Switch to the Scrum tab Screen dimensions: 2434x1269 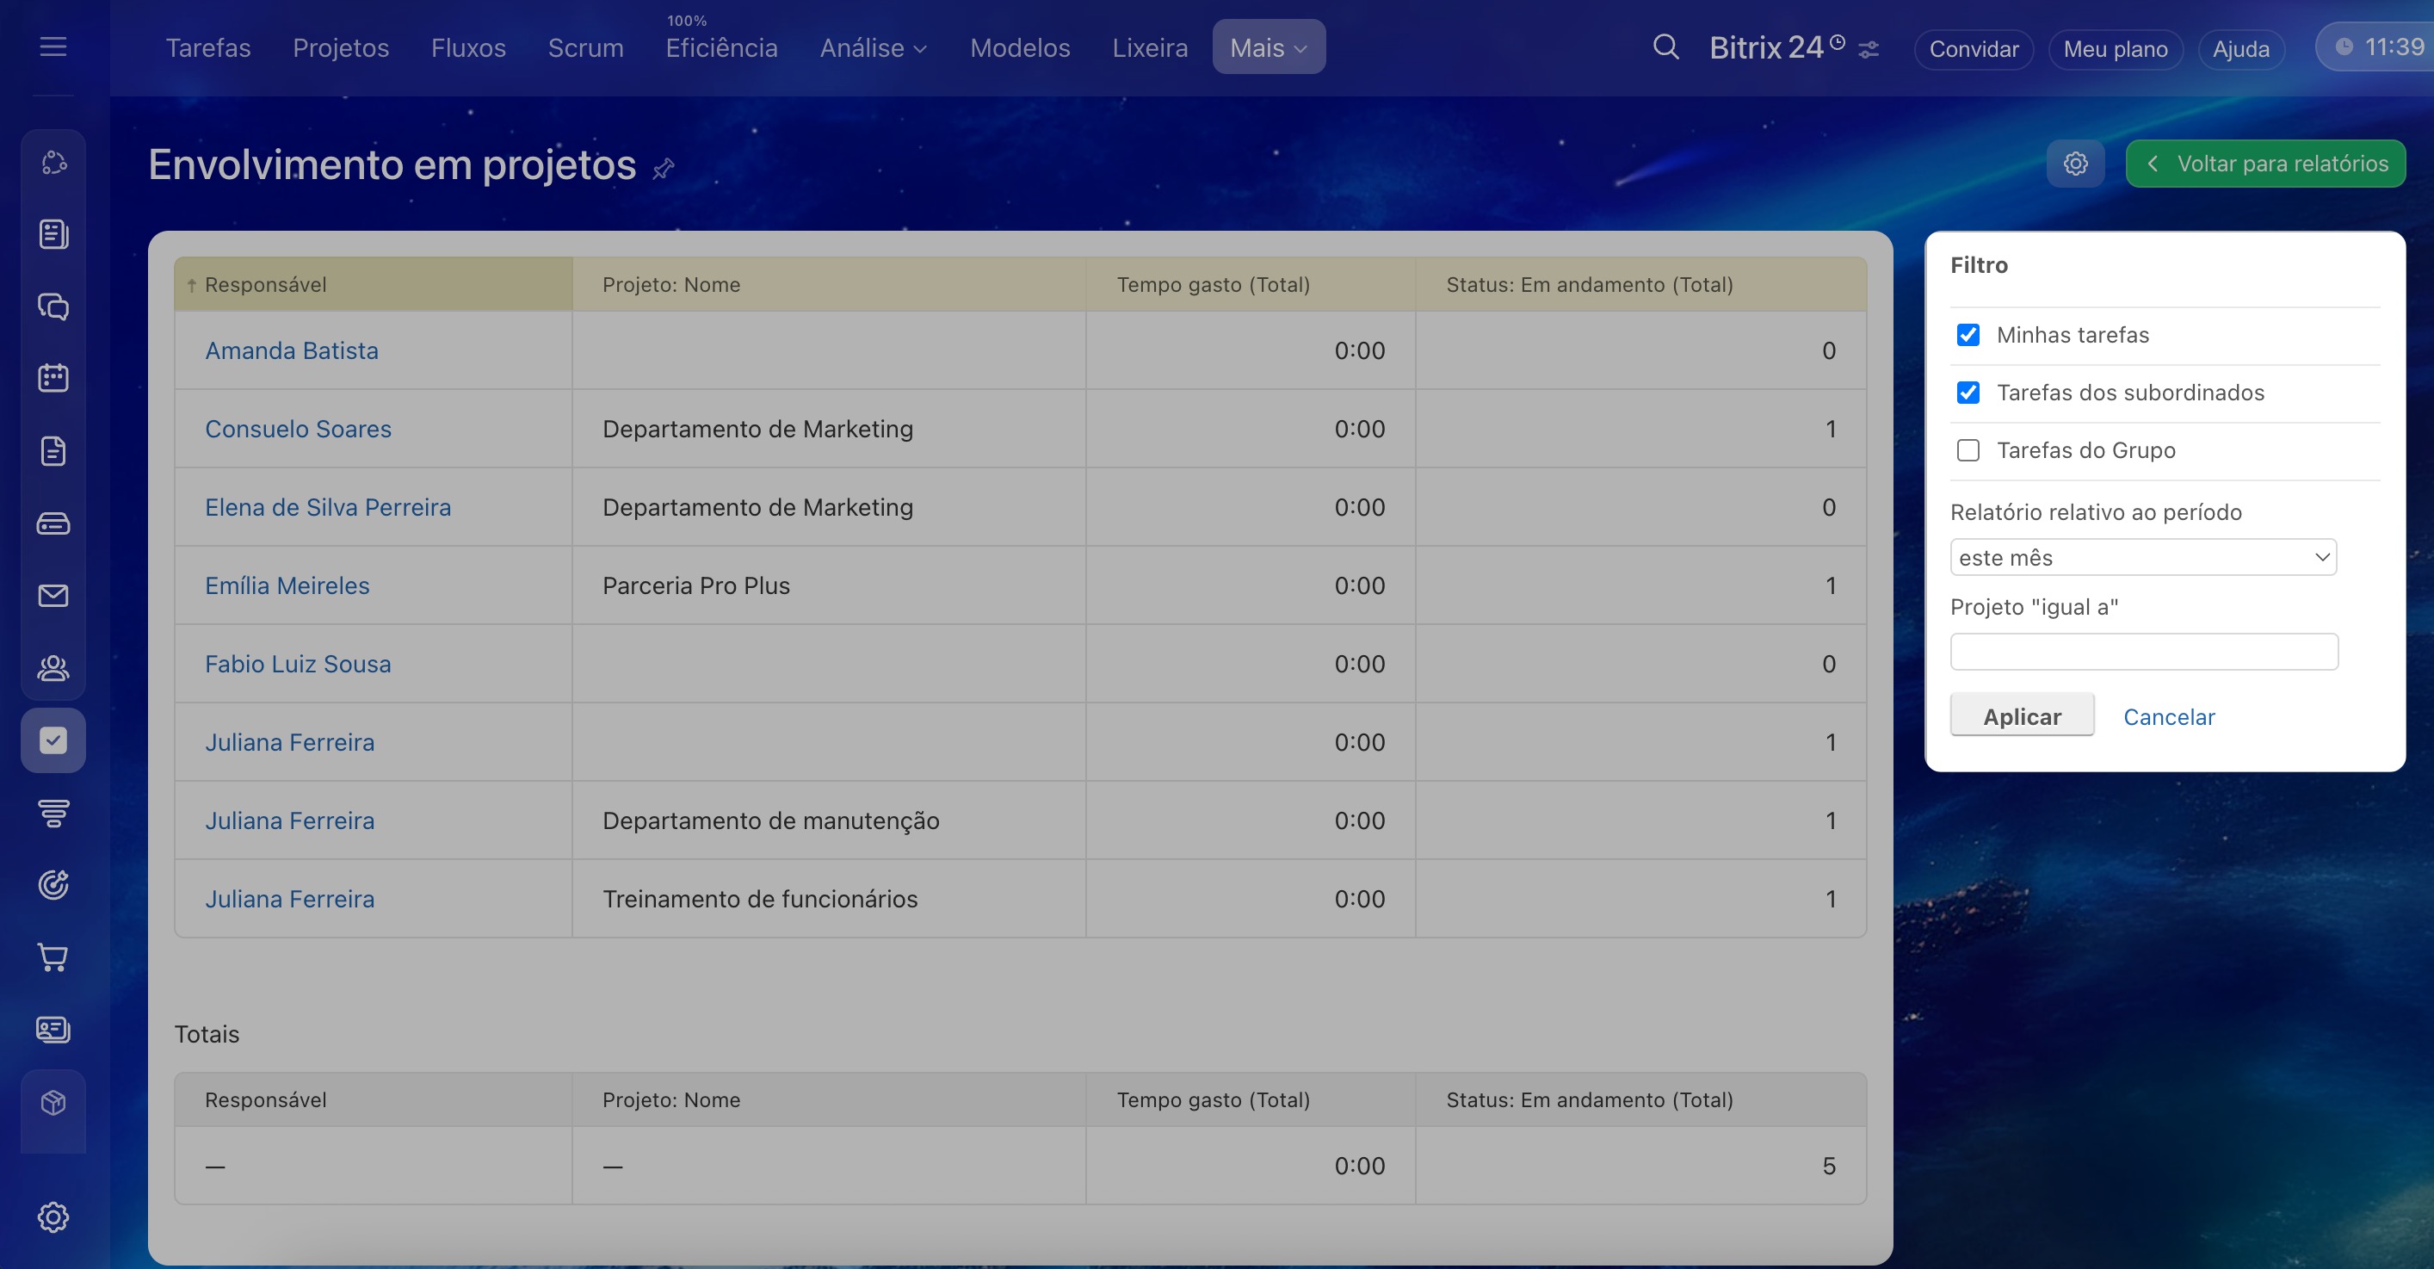585,47
